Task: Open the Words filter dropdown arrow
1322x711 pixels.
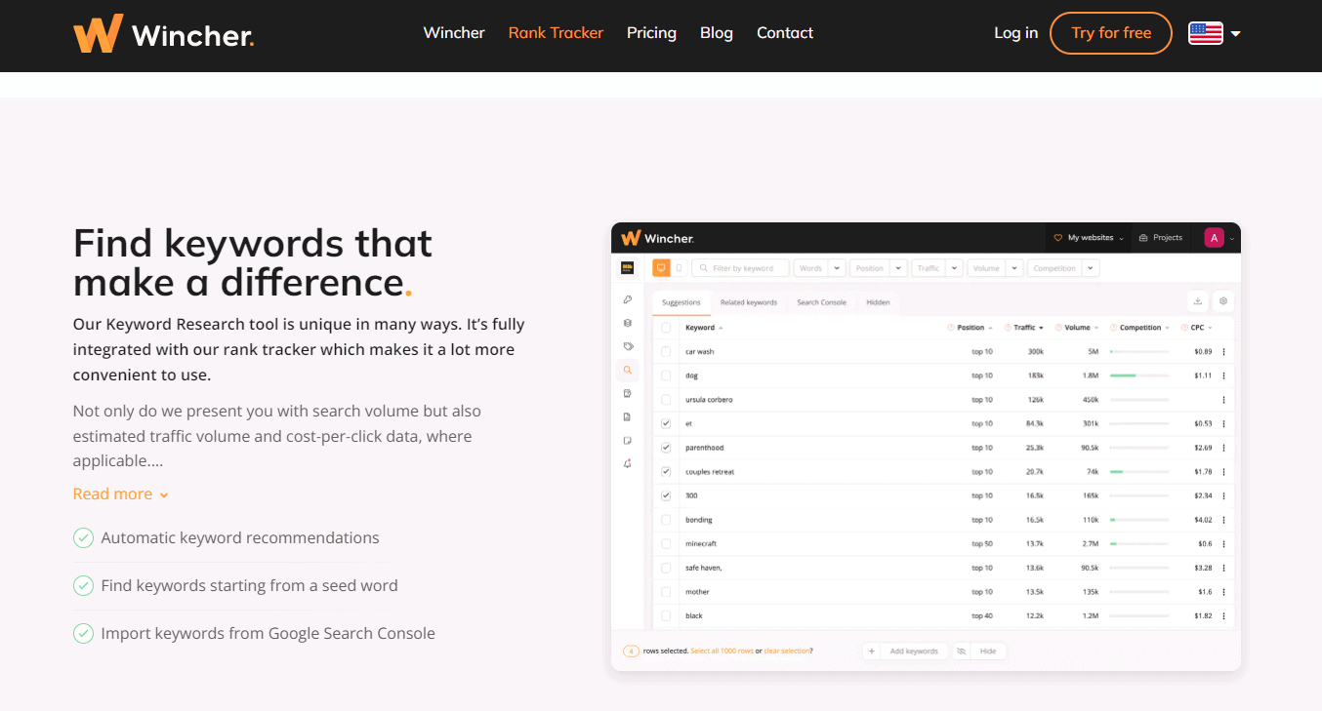Action: 837,268
